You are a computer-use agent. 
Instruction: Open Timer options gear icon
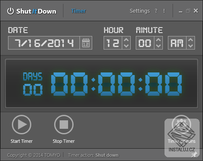[x=181, y=125]
